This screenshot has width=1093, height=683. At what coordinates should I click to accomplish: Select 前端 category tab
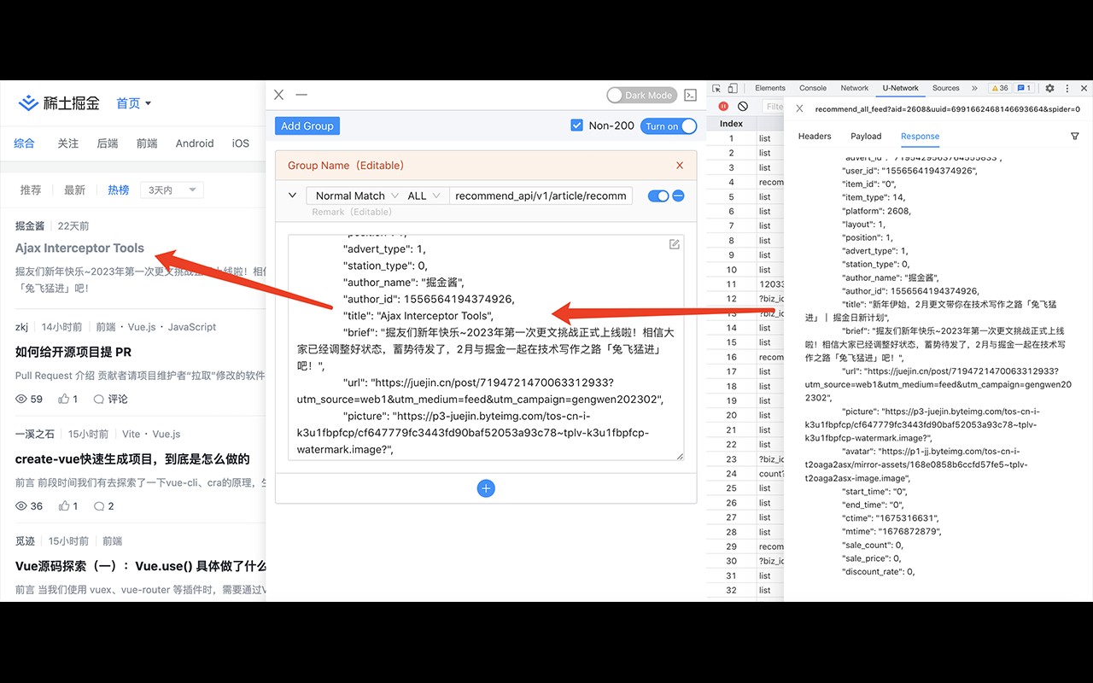[x=147, y=143]
